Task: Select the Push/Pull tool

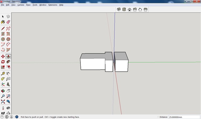Action: pos(8,56)
